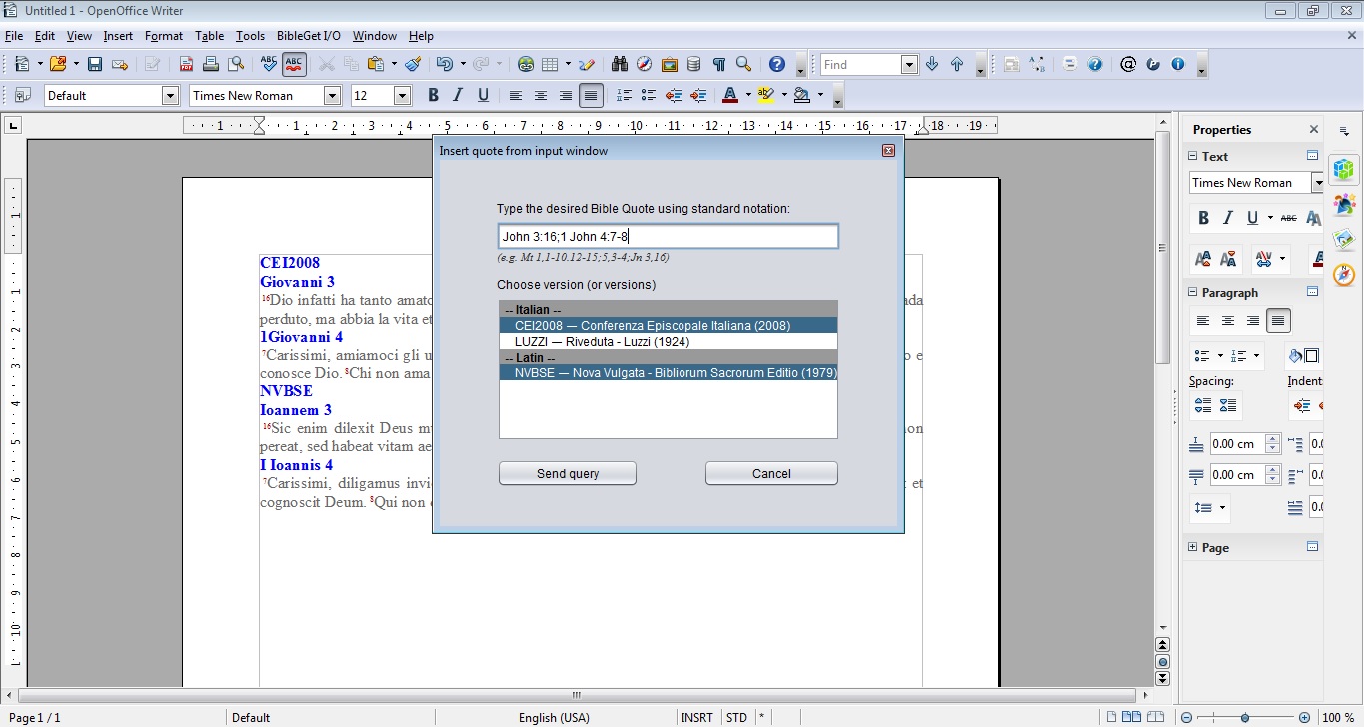Click spacing above paragraph field in sidebar

click(1237, 444)
